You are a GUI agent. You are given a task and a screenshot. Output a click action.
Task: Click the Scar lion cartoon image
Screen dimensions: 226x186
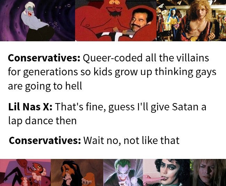click(77, 172)
